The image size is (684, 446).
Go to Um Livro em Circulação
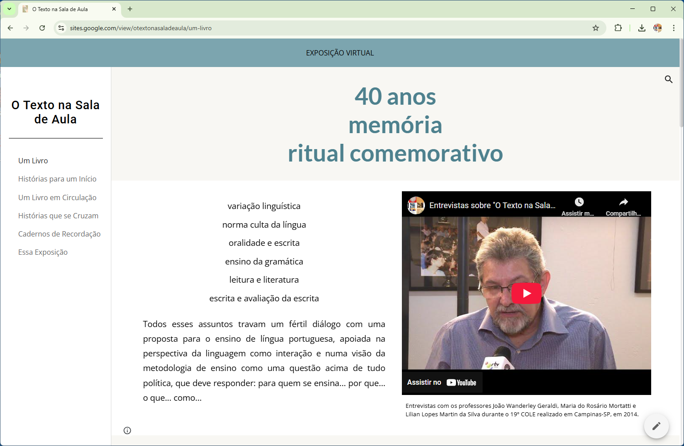tap(57, 197)
